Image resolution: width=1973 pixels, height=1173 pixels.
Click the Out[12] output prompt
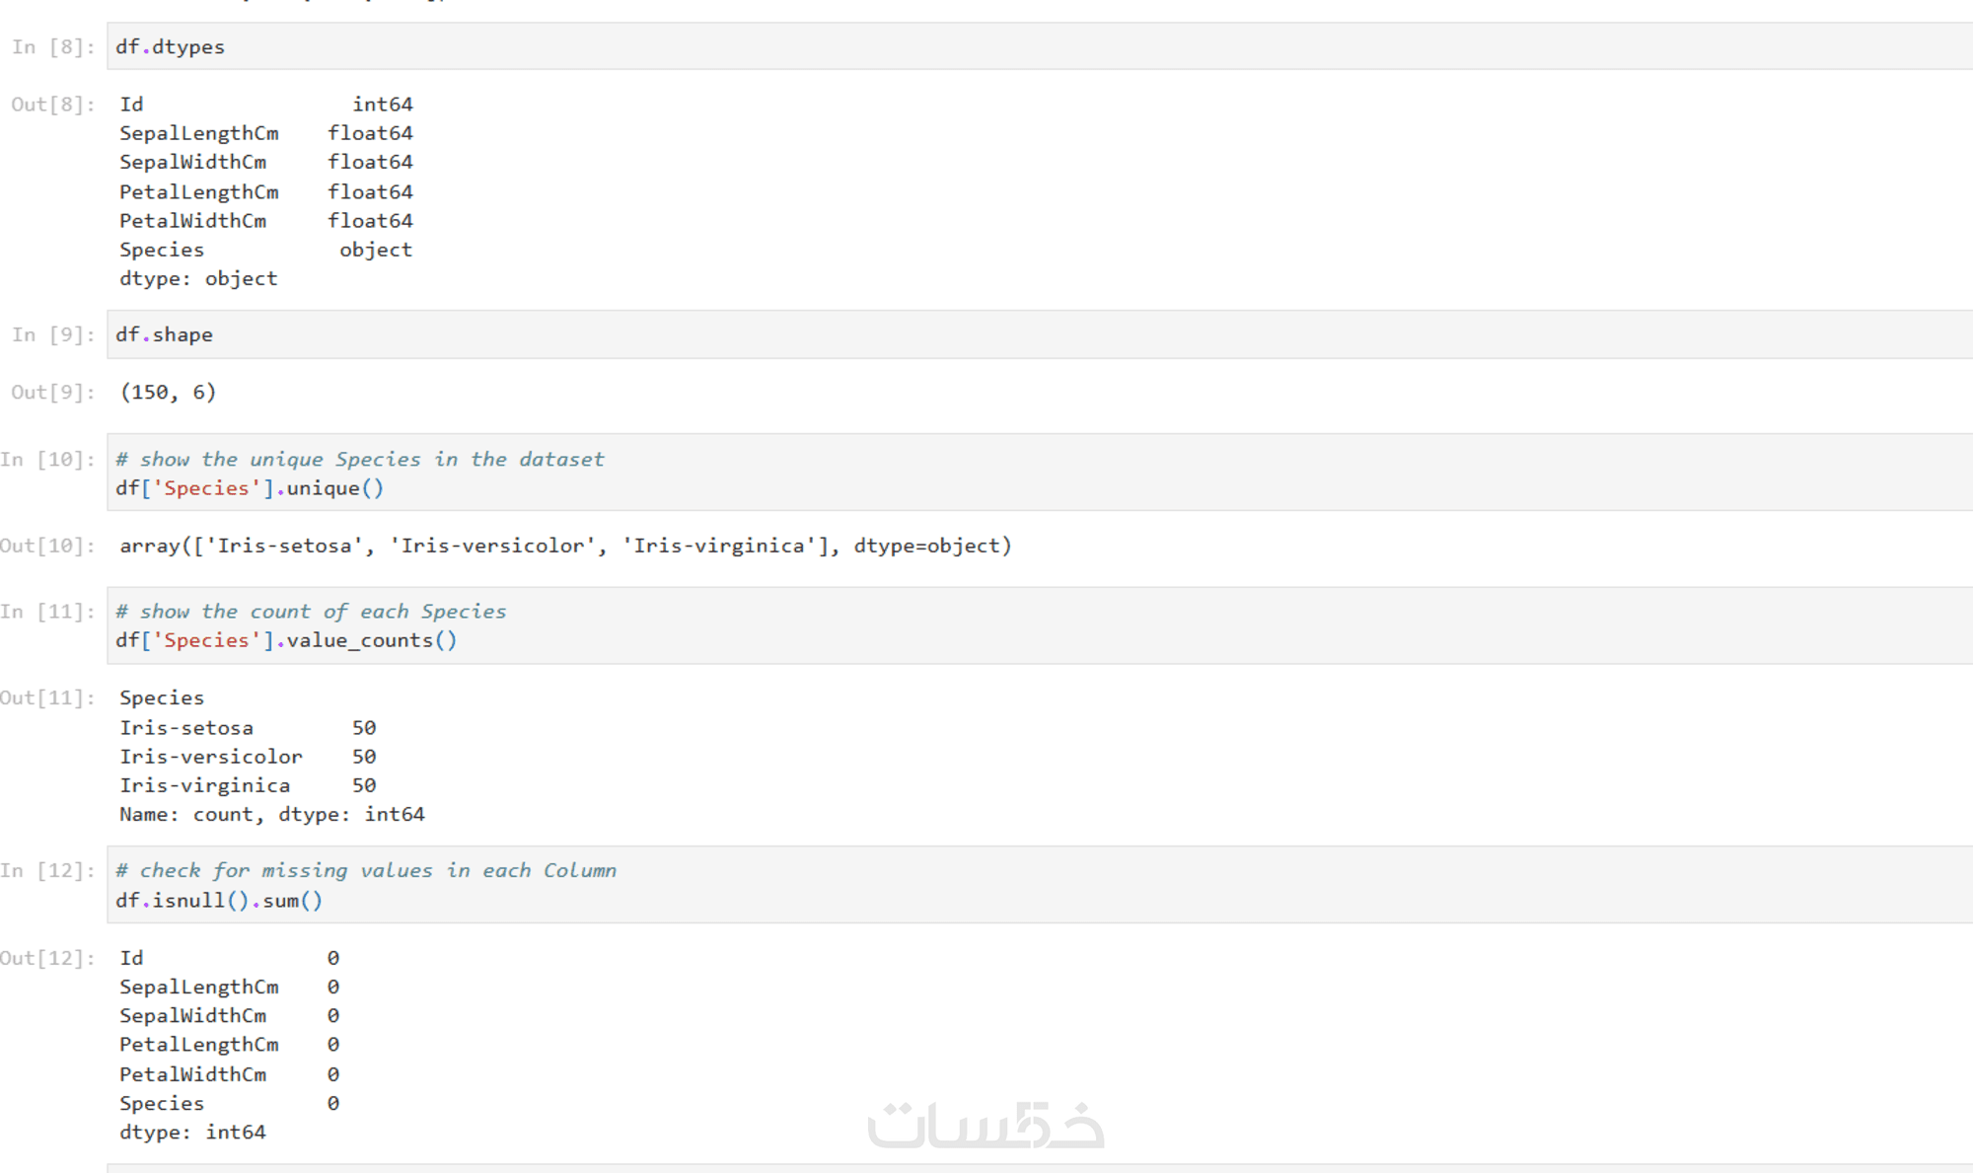tap(47, 958)
